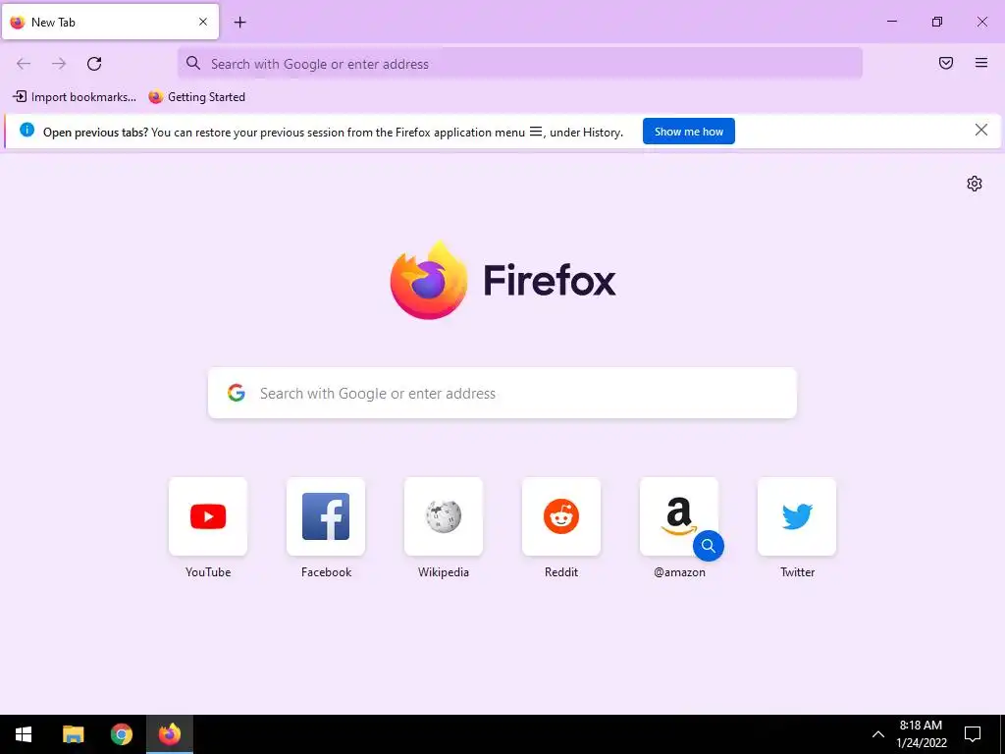Open File Explorer from taskbar

coord(73,734)
